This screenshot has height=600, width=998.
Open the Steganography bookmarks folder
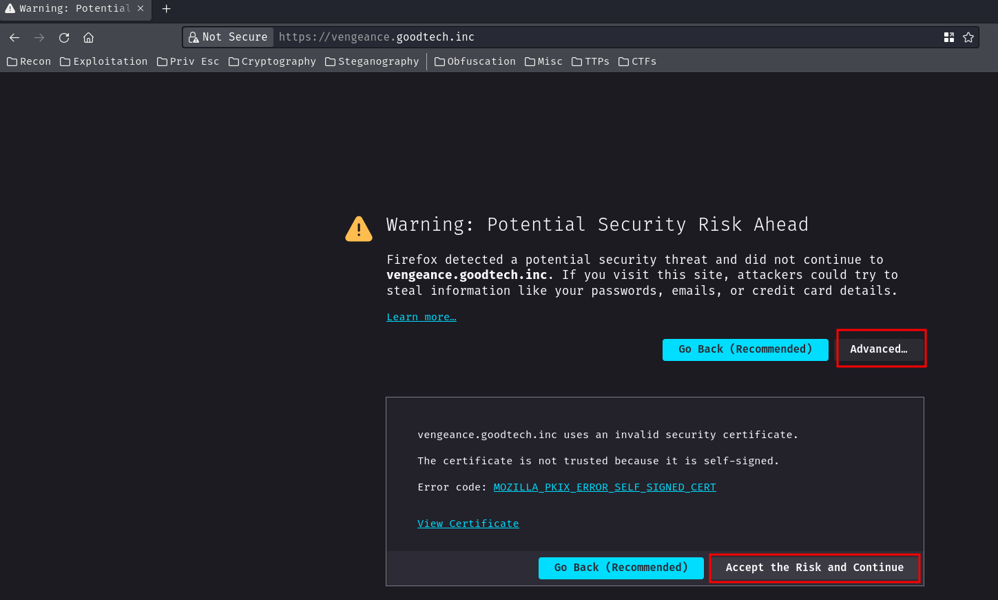[372, 61]
